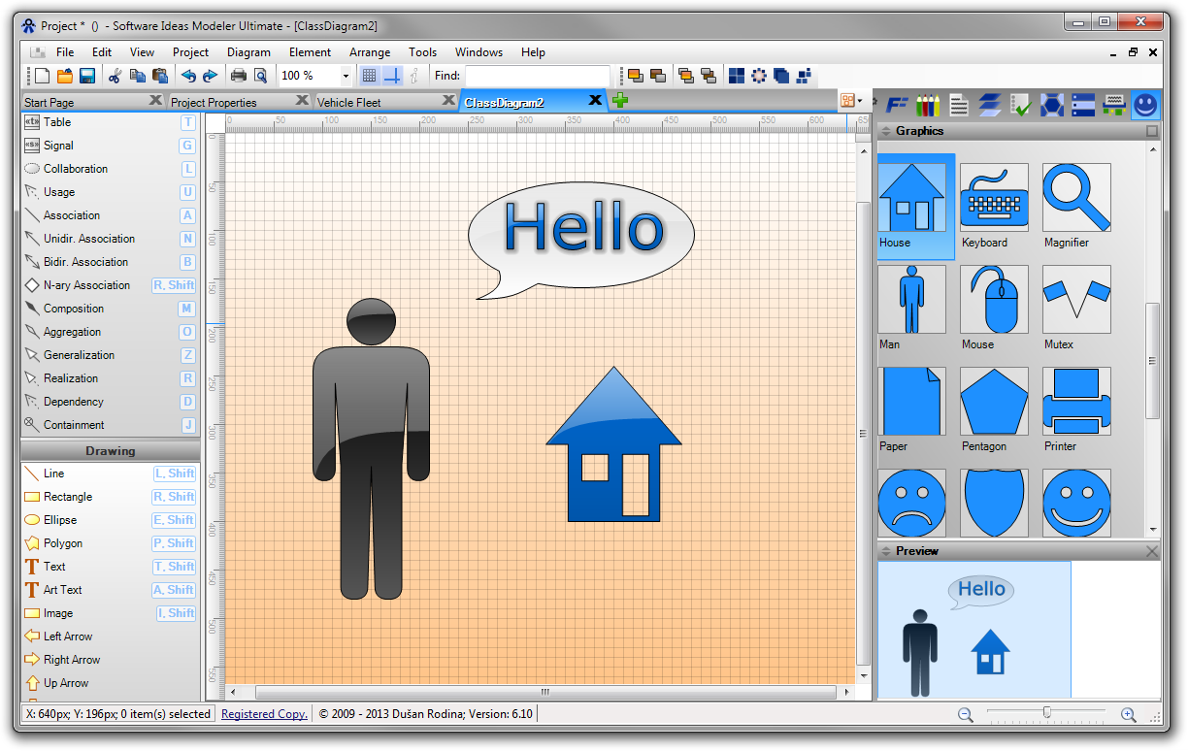Open the layers panel icon
This screenshot has height=751, width=1188.
tap(990, 104)
